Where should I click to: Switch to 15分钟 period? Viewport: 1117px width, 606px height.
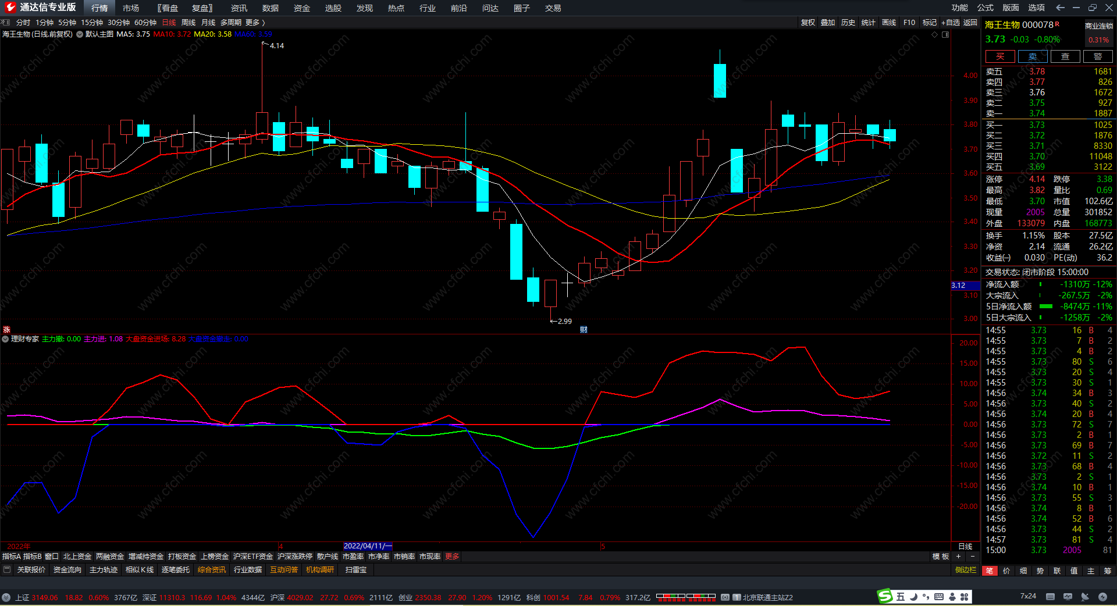pyautogui.click(x=92, y=22)
